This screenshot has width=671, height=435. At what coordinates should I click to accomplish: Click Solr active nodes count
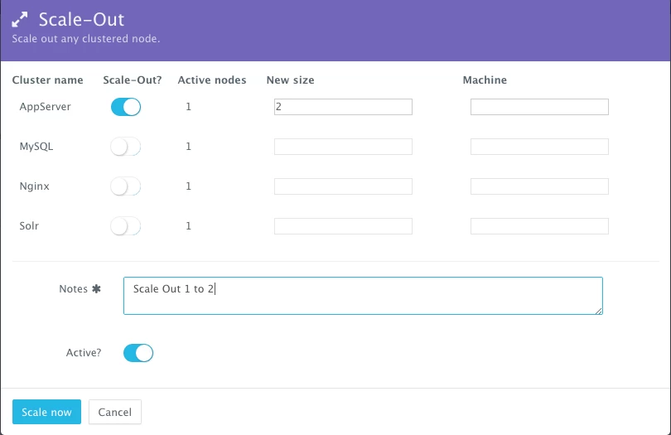[188, 226]
